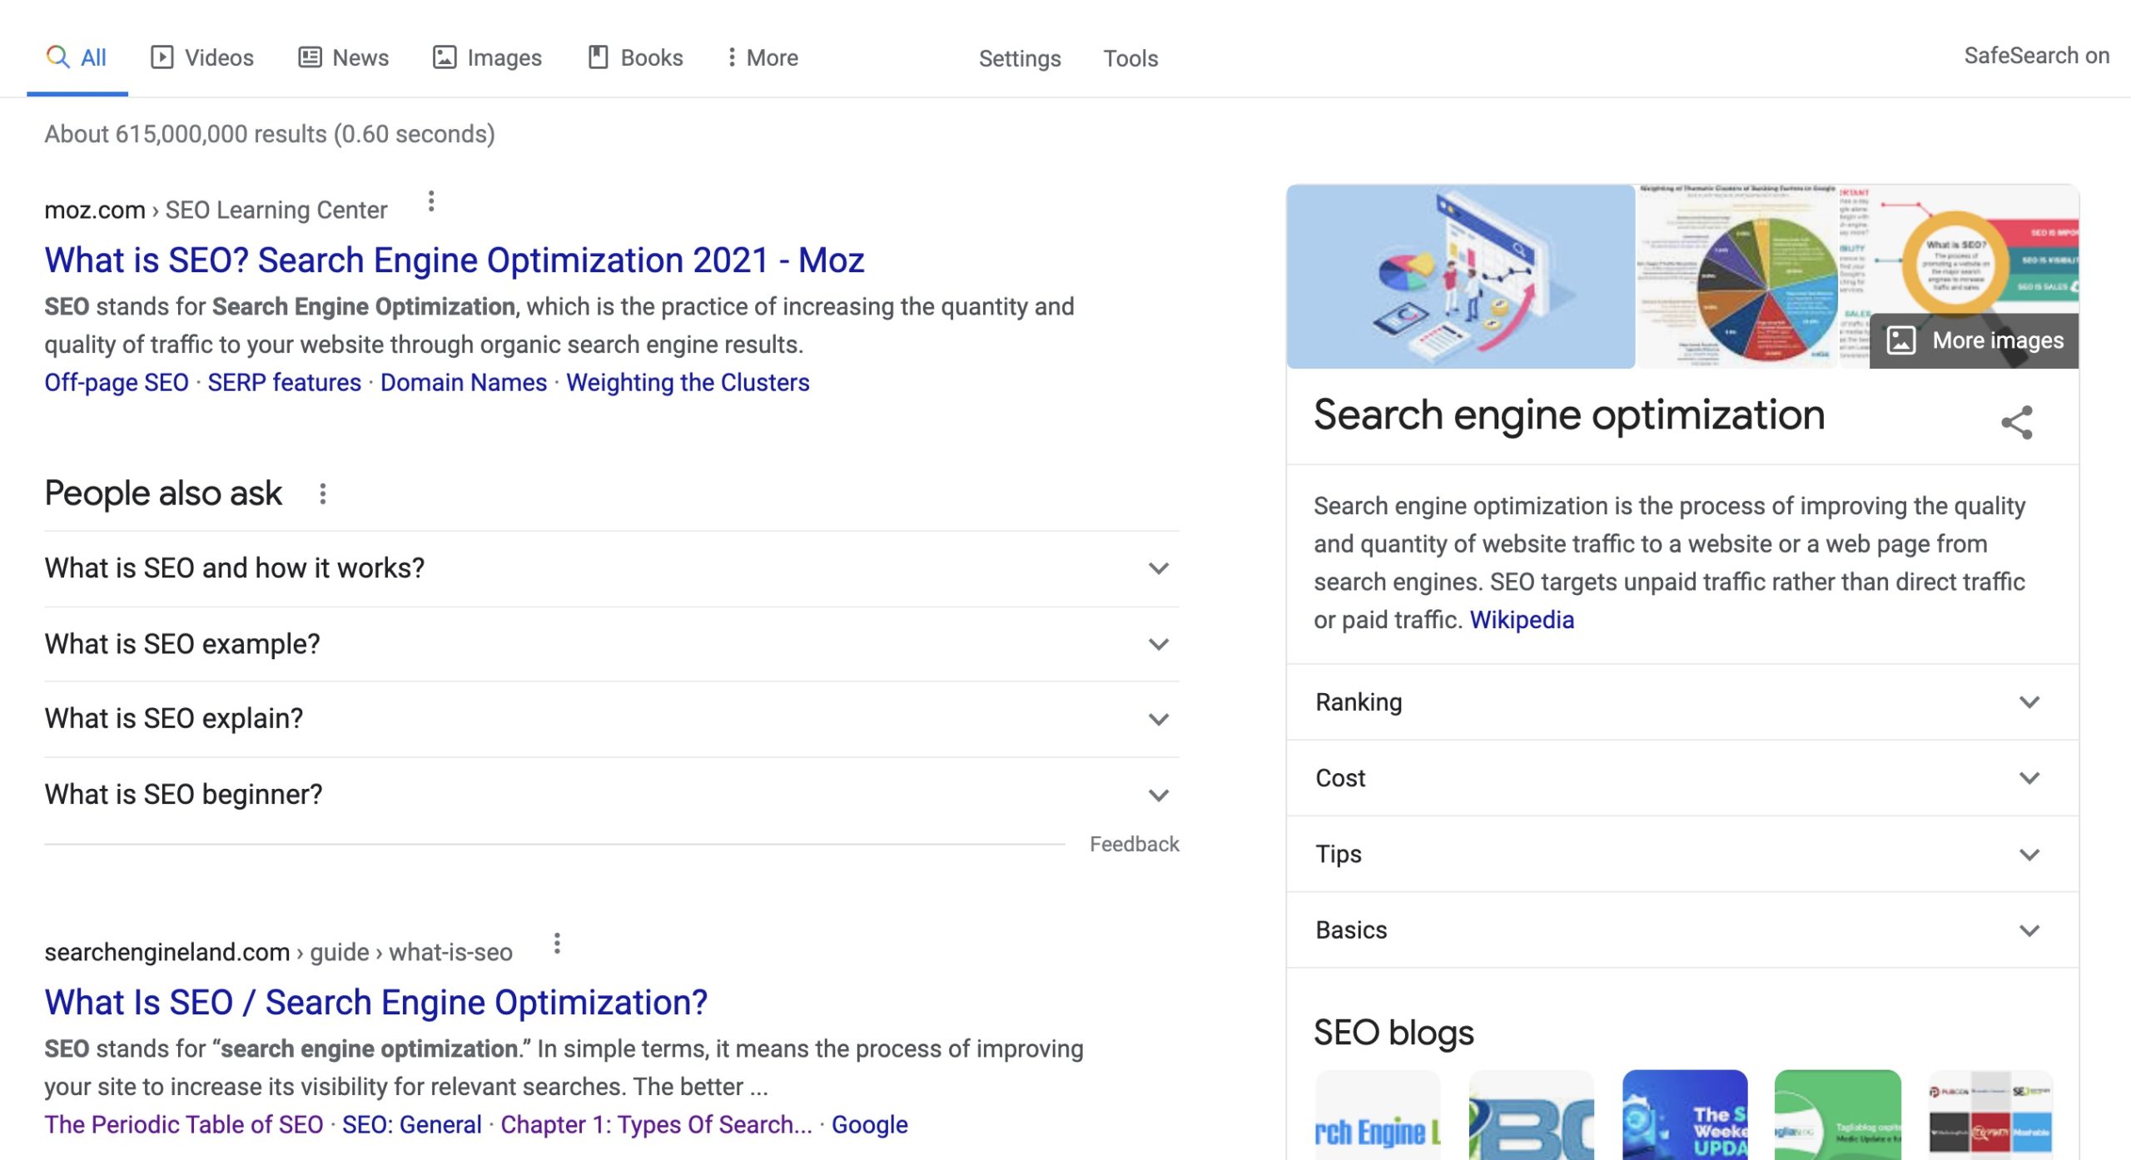Image resolution: width=2131 pixels, height=1160 pixels.
Task: Open the blue SEO illustration thumbnail
Action: [x=1461, y=276]
